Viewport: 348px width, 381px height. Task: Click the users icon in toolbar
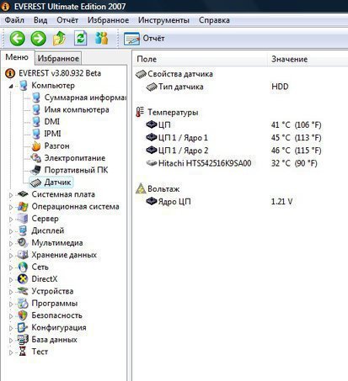coord(101,39)
